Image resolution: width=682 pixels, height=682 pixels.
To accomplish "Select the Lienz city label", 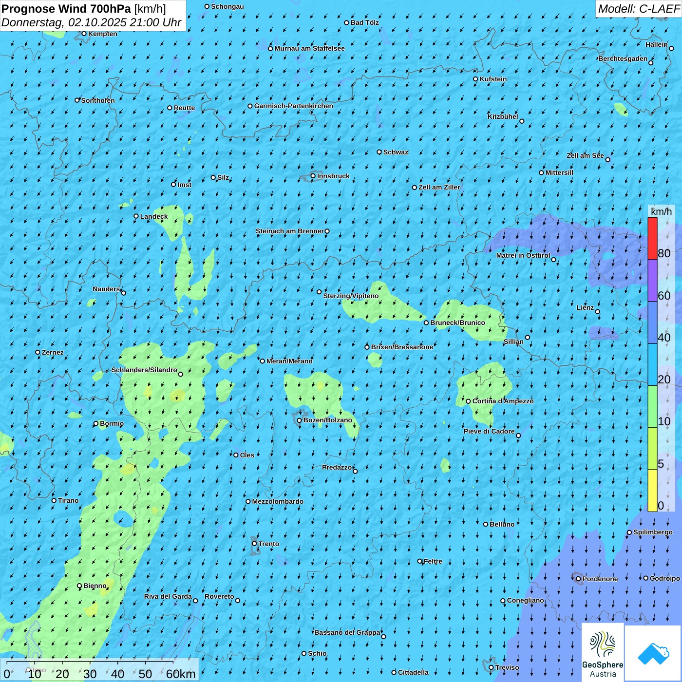I will pos(585,307).
